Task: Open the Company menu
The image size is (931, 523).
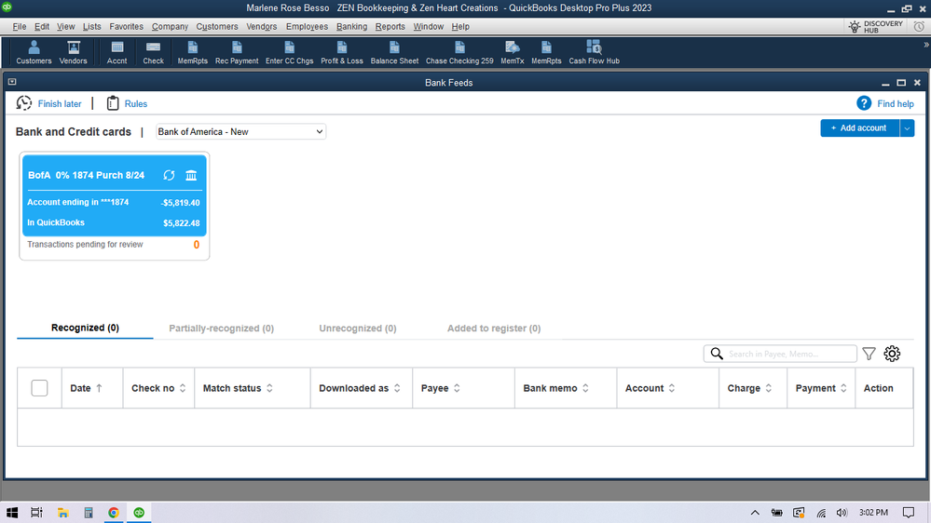Action: tap(170, 27)
